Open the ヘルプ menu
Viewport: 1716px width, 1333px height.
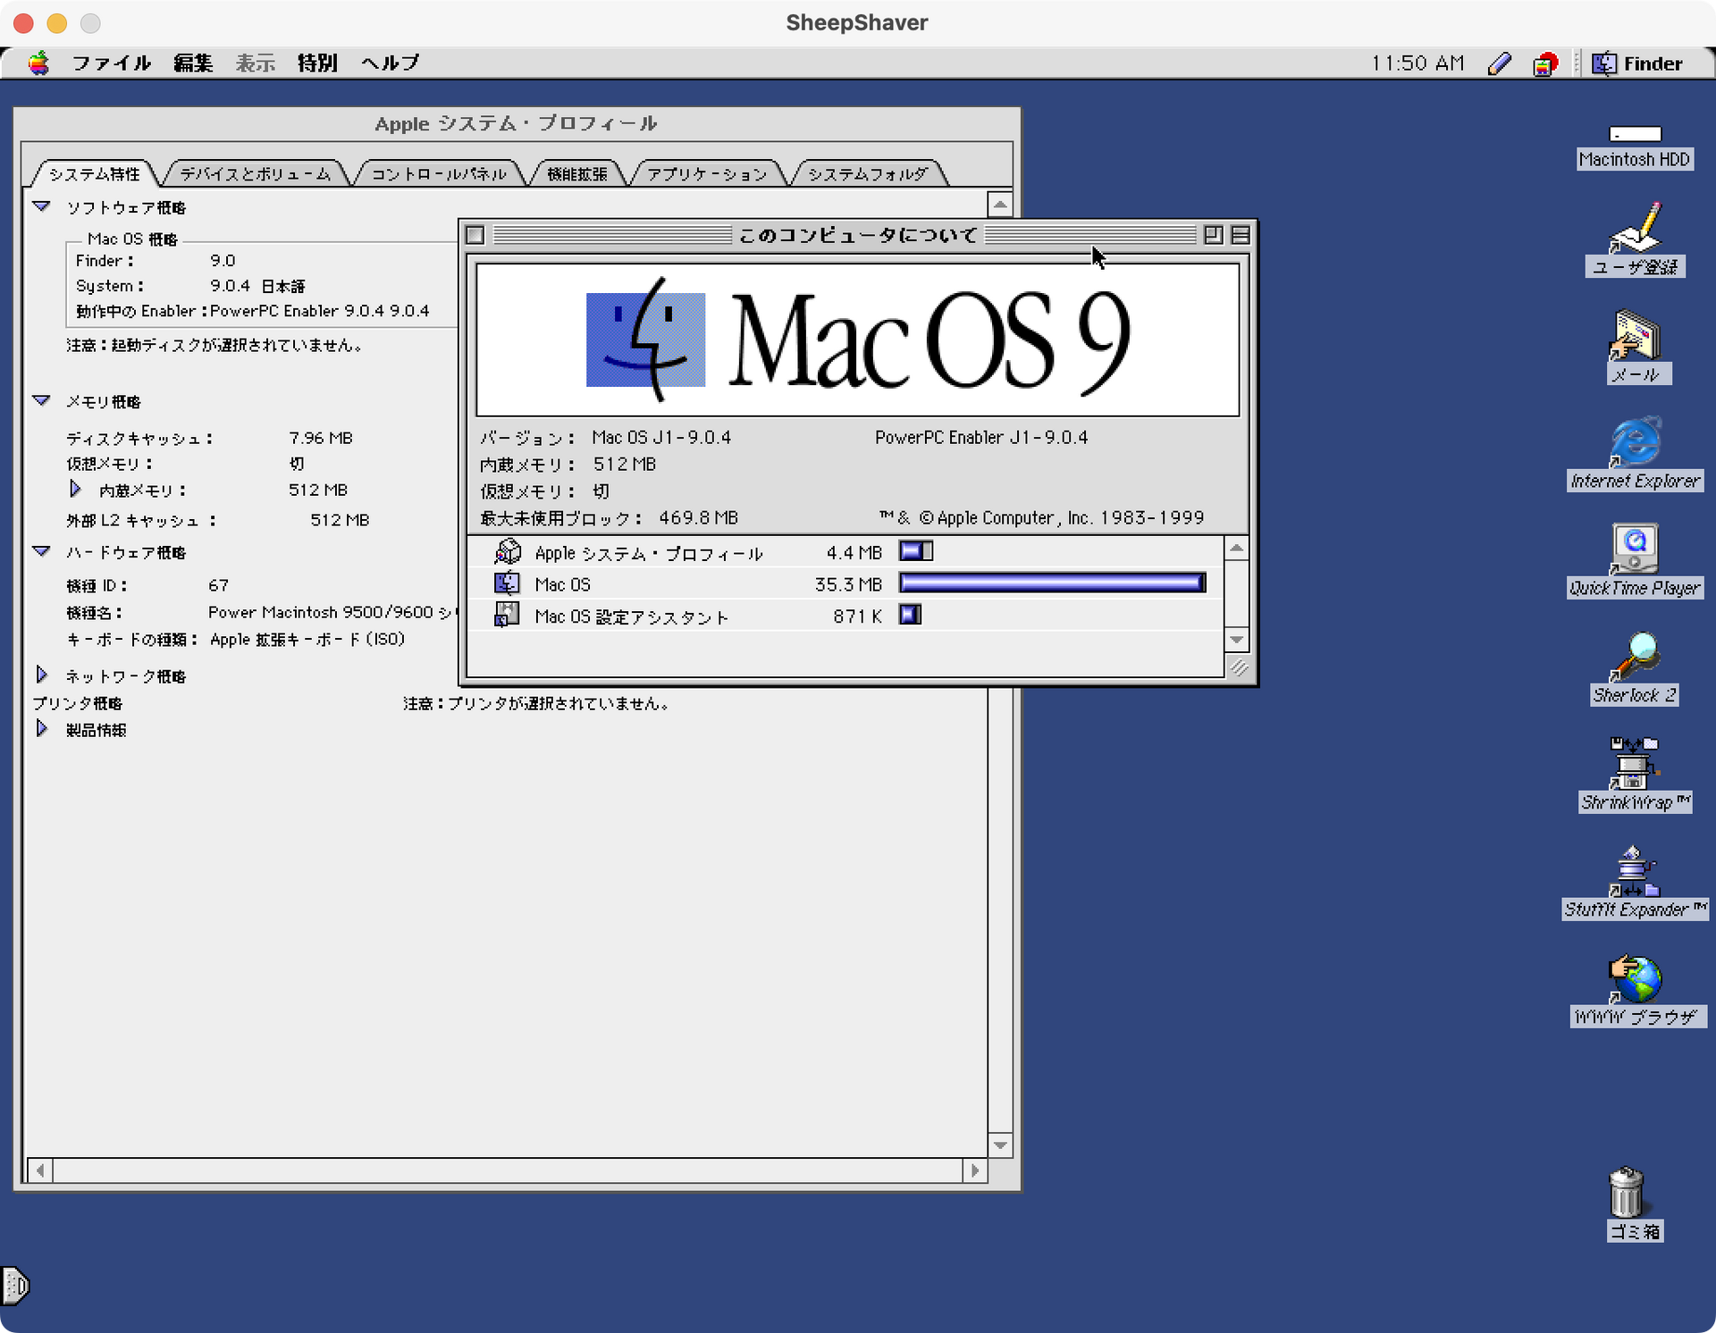coord(391,63)
